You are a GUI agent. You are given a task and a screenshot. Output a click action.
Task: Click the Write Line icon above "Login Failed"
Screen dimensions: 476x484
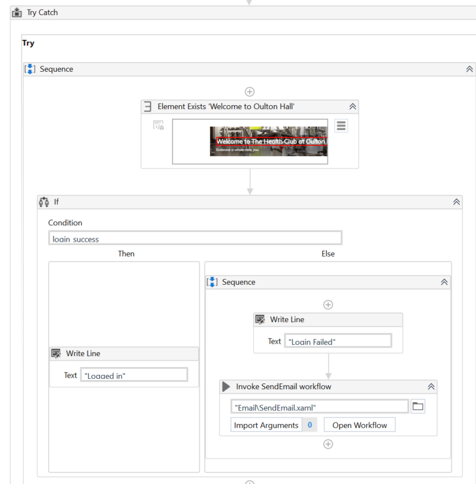click(x=260, y=320)
